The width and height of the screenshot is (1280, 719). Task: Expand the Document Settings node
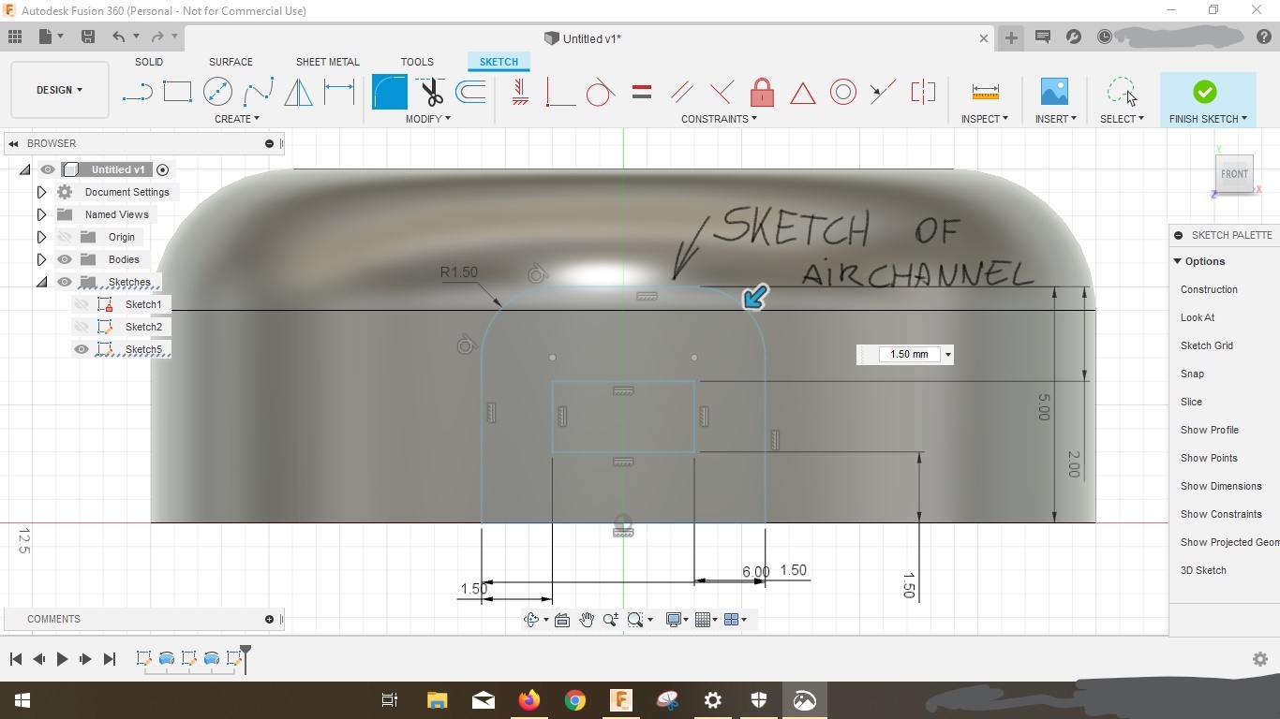click(41, 192)
